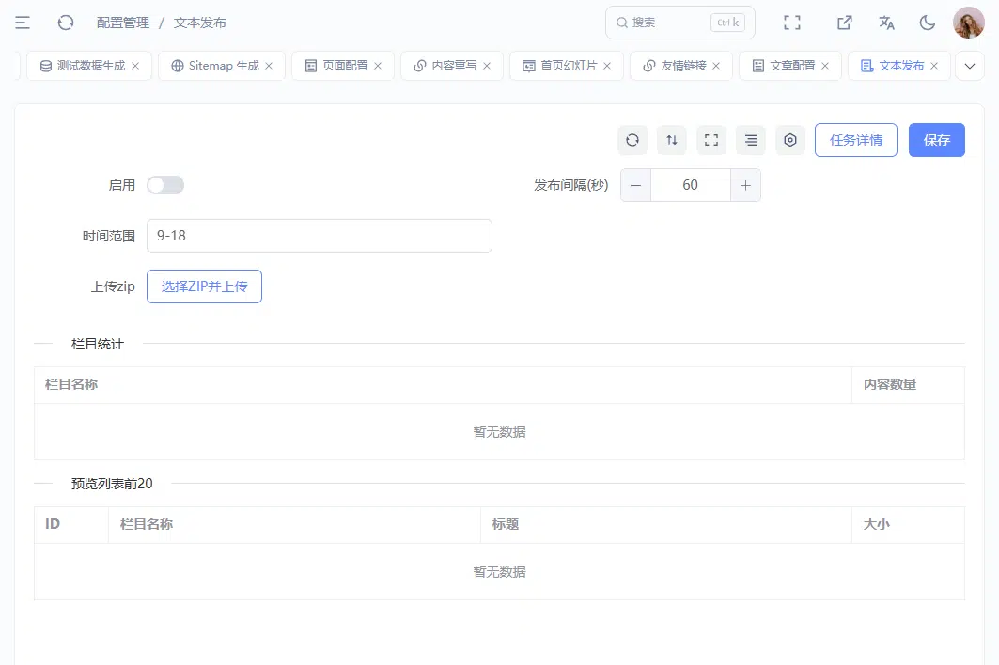Switch to the 内容重写 tab
This screenshot has width=999, height=665.
point(452,66)
